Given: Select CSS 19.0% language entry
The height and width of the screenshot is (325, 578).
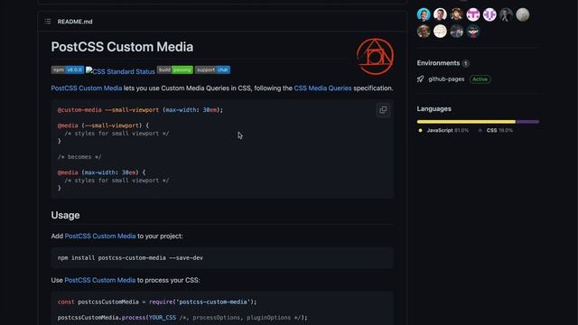Looking at the screenshot, I should pyautogui.click(x=496, y=130).
